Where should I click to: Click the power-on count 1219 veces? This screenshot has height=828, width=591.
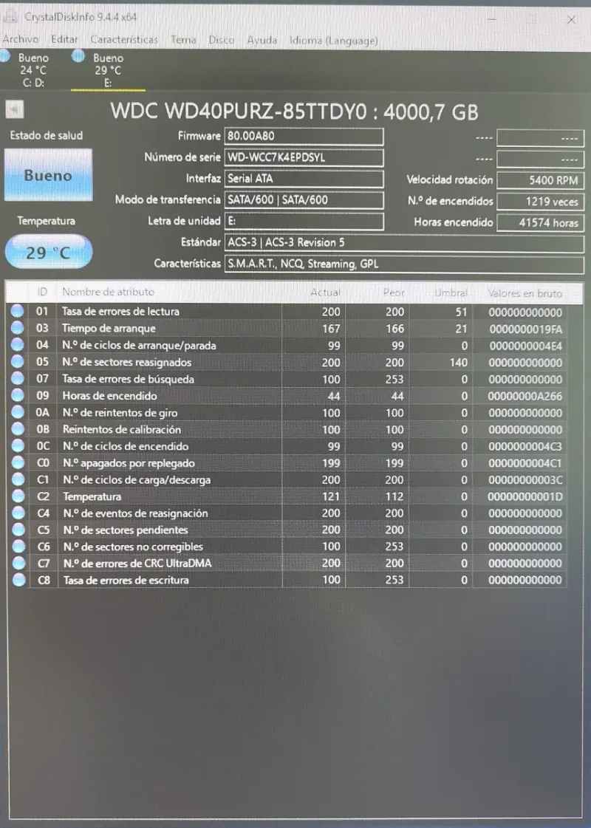(540, 201)
